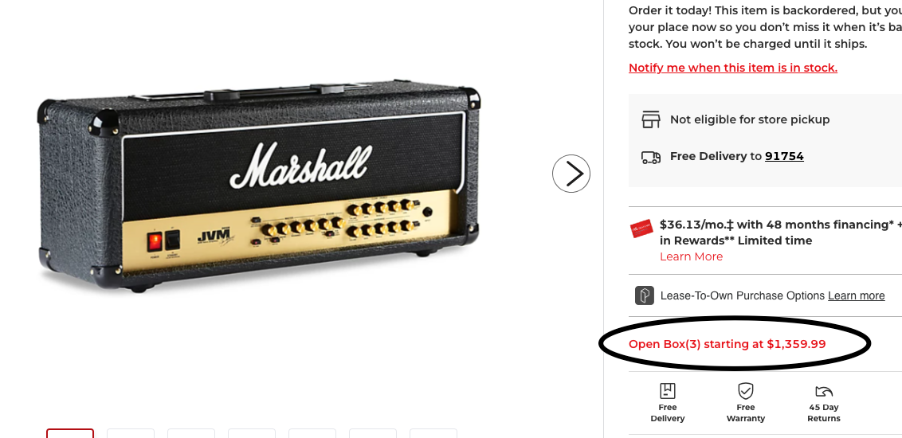Click the Free Delivery package icon
The width and height of the screenshot is (902, 438).
(667, 391)
